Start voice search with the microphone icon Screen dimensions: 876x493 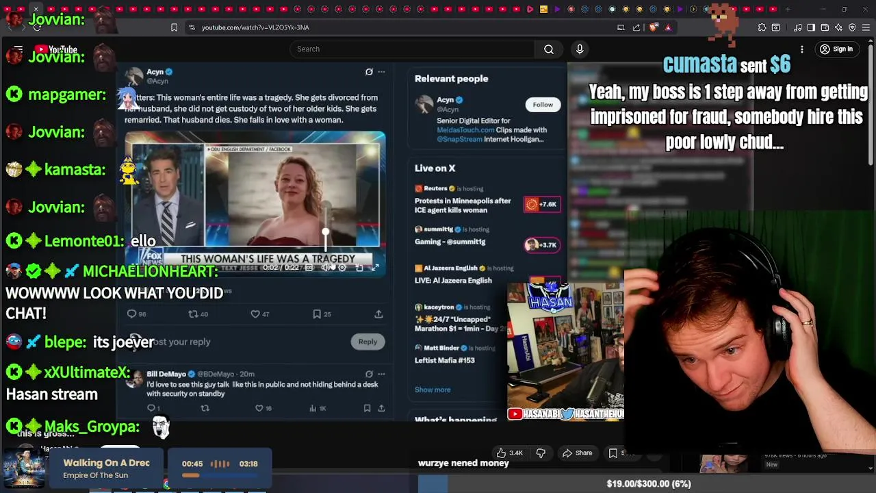pos(580,49)
